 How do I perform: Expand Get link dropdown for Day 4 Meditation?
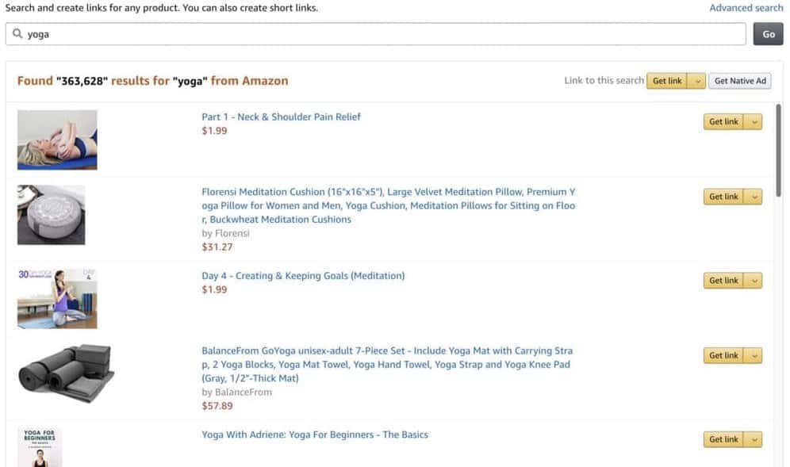pos(754,281)
